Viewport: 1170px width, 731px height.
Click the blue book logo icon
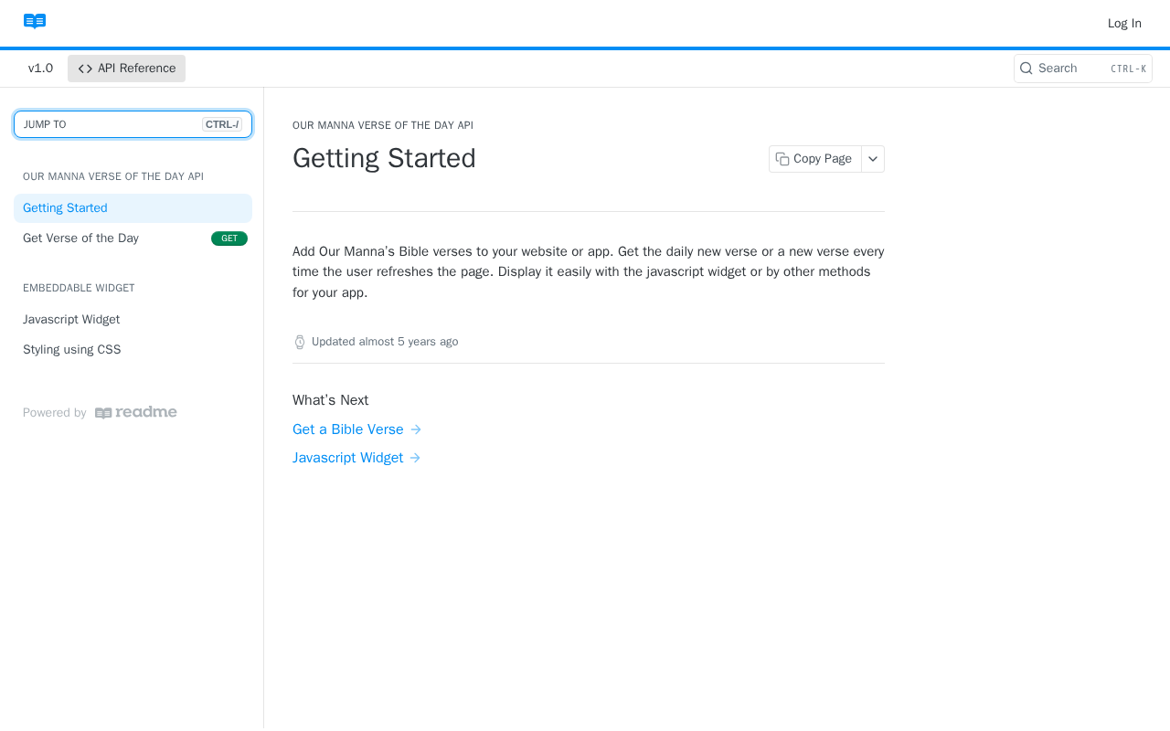coord(35,22)
